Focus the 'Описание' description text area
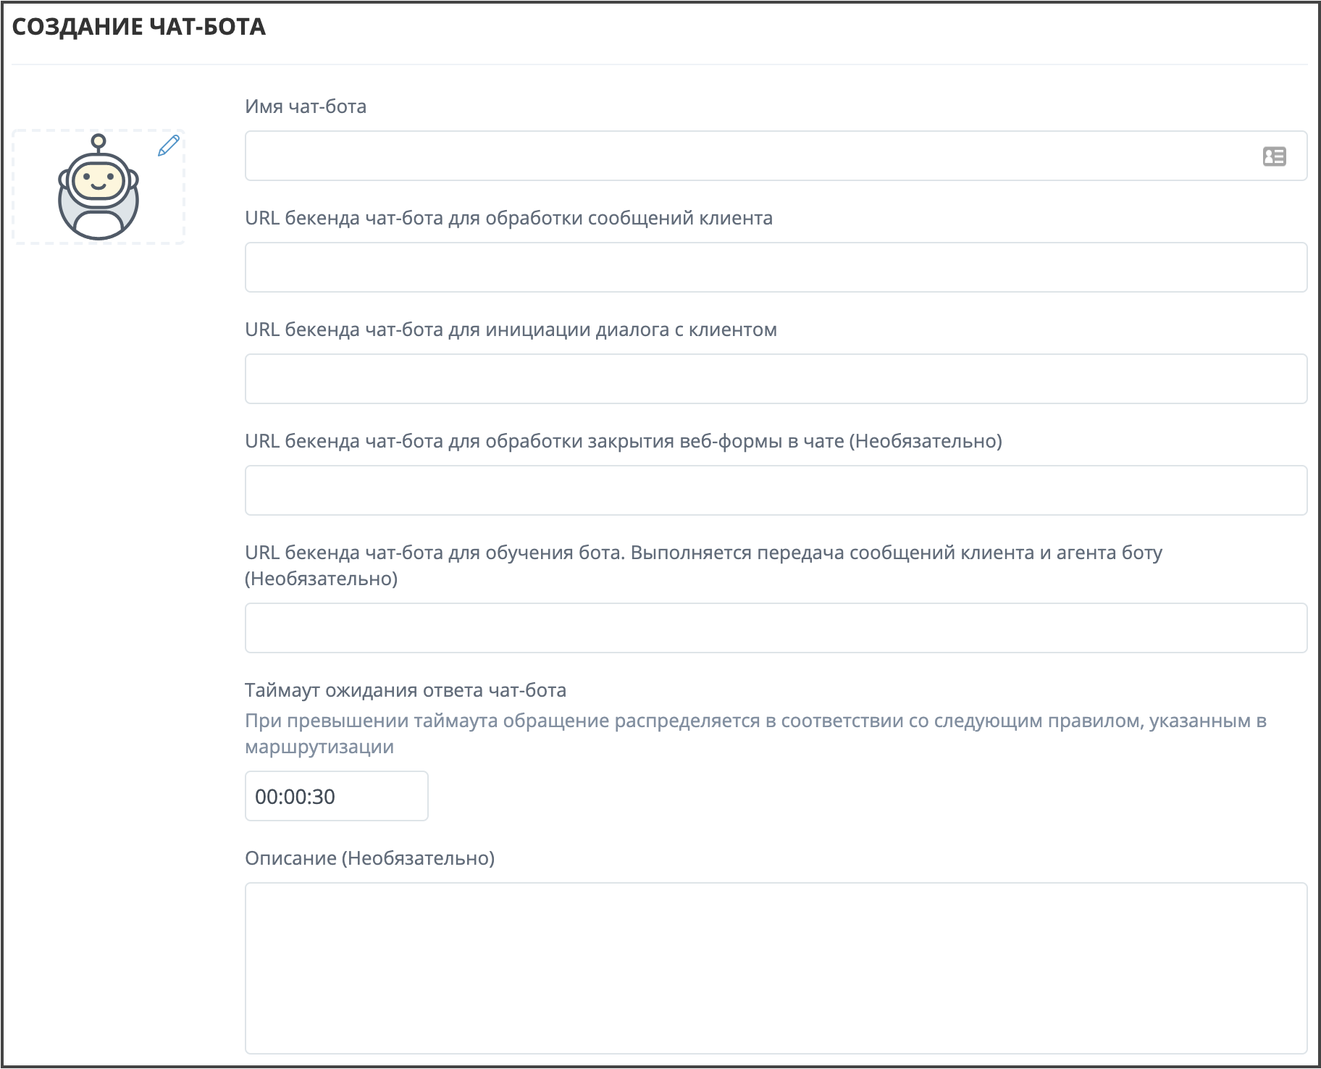 click(x=775, y=968)
